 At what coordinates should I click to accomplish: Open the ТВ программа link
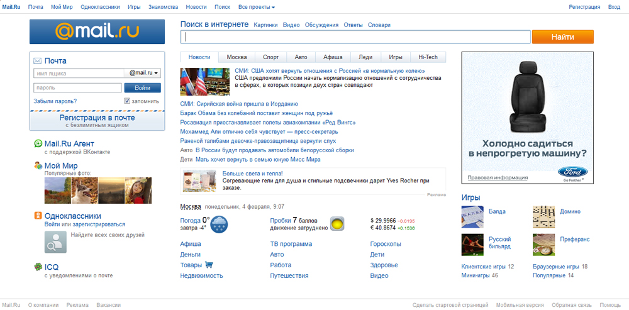[291, 244]
